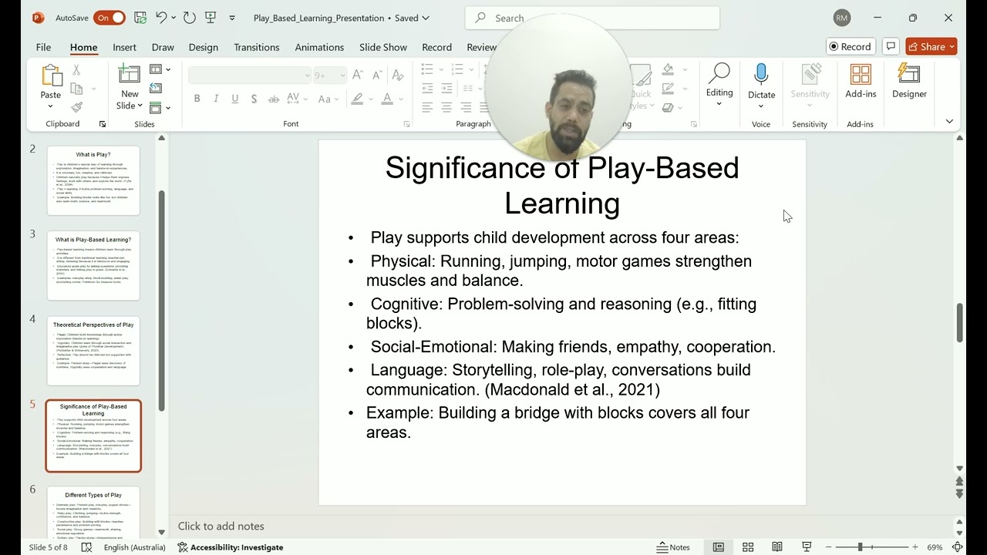Click the Dictate microphone
Screen dimensions: 987x555
point(761,74)
